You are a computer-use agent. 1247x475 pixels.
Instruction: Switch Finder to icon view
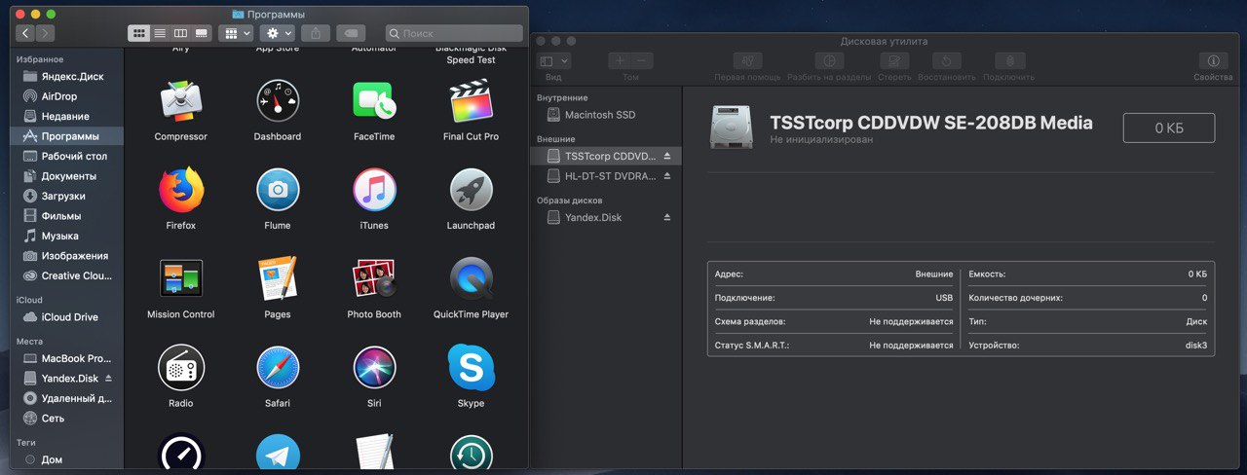[138, 33]
